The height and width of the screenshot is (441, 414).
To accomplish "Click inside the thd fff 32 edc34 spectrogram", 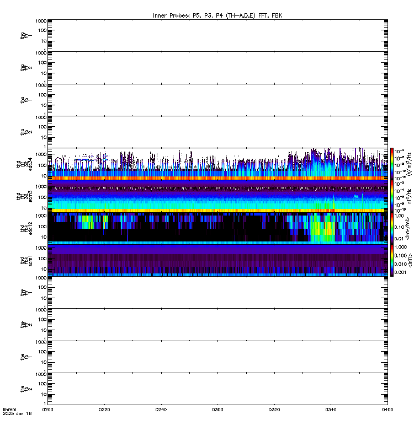I will [217, 164].
